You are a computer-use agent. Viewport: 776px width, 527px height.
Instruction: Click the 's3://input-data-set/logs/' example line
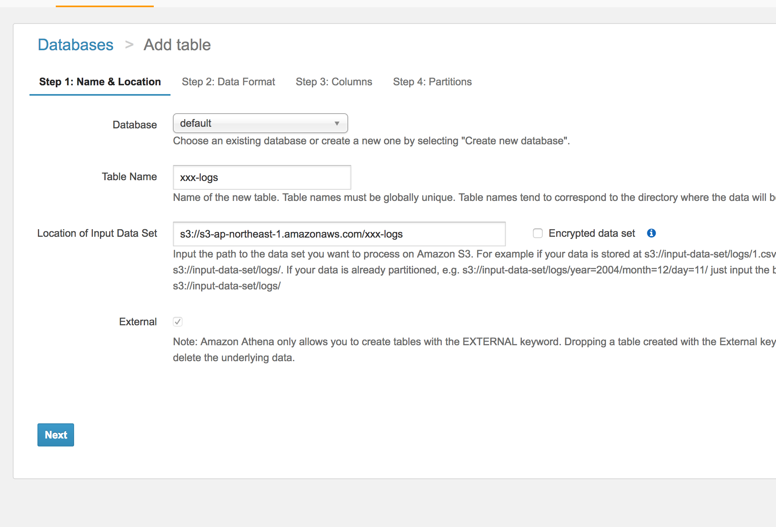click(x=227, y=286)
